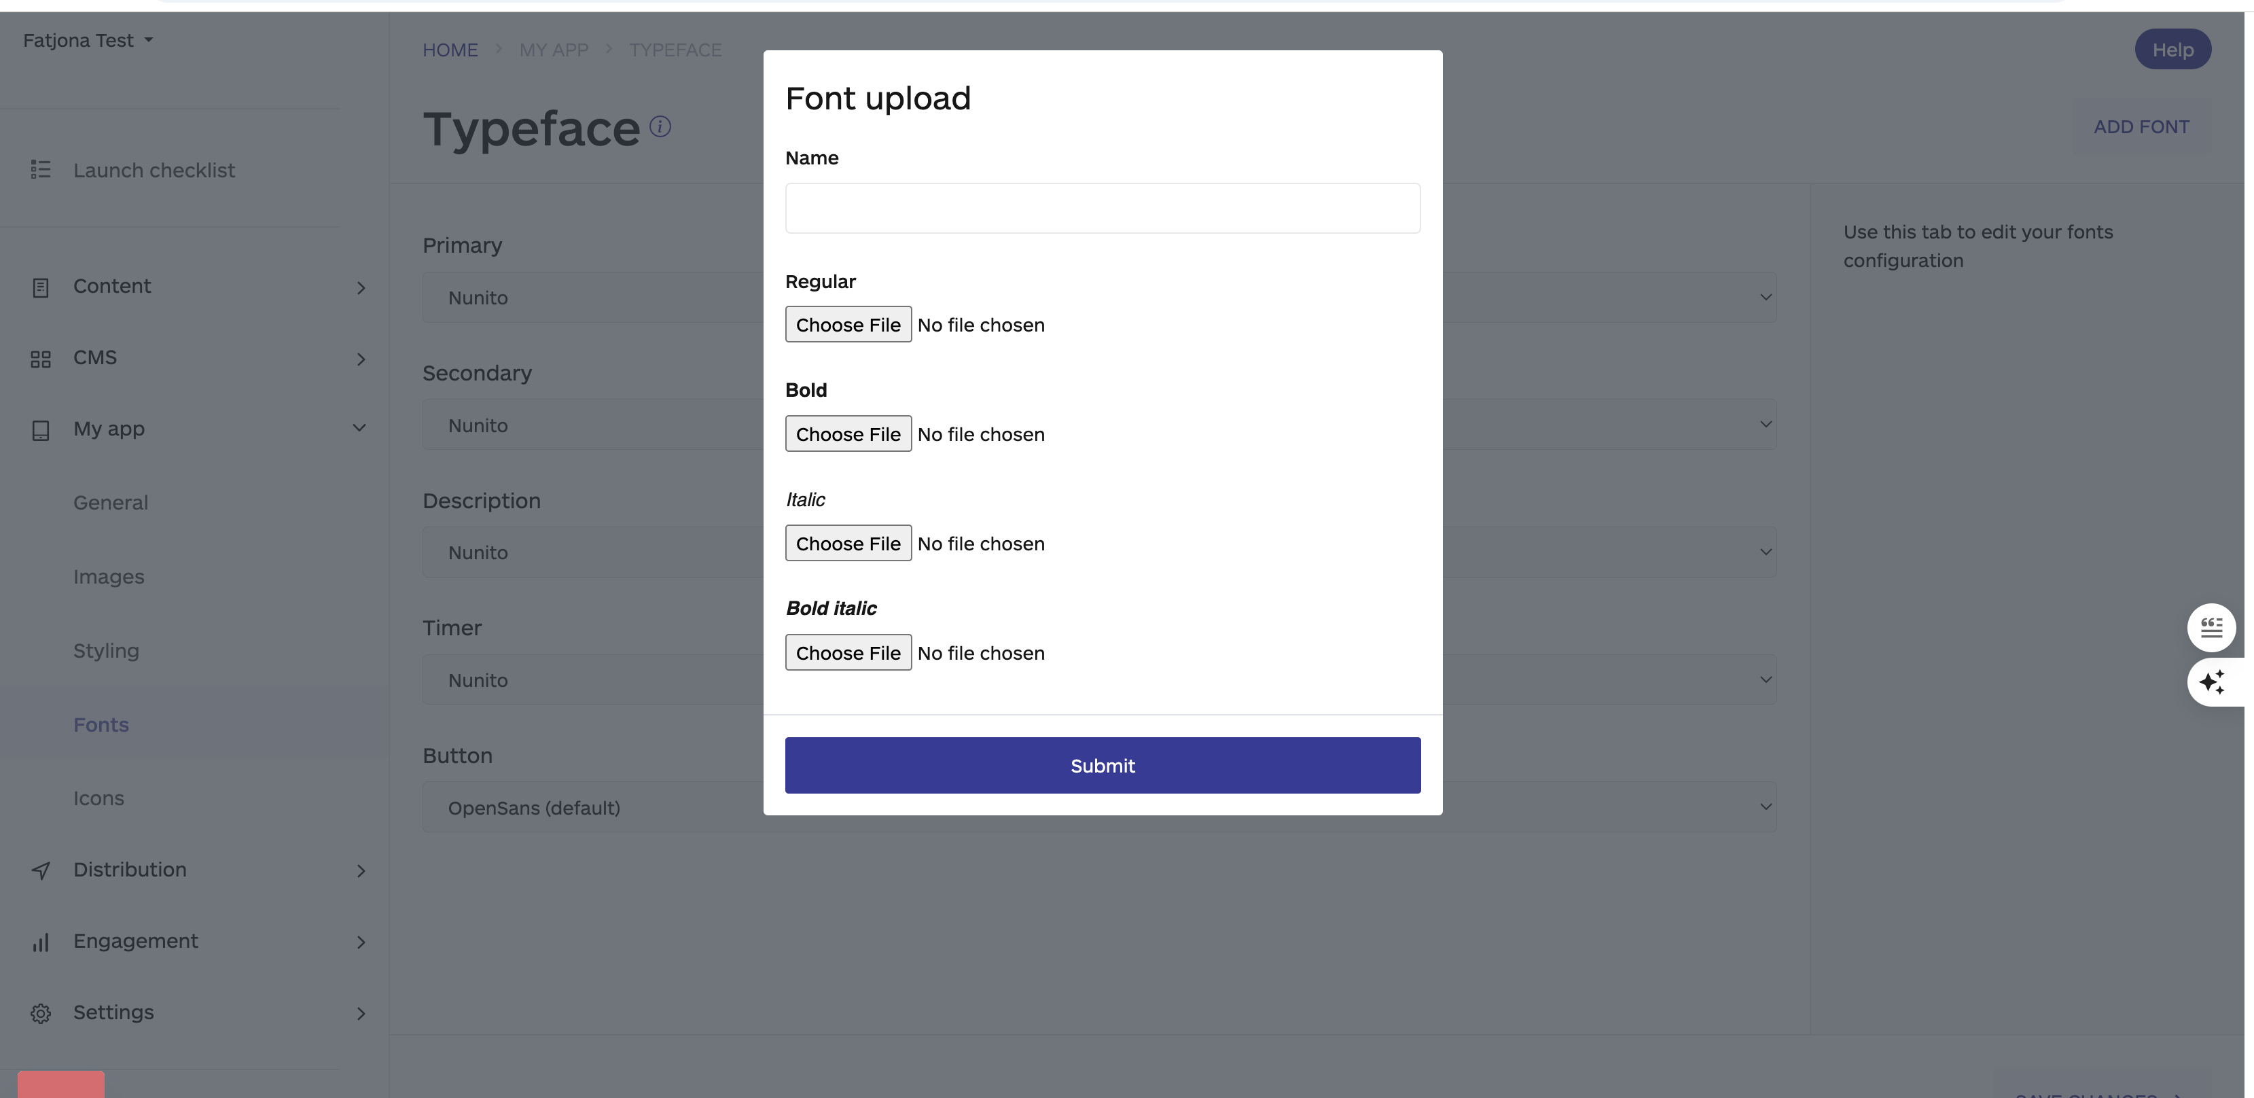Open the Primary font Nunito dropdown
Screen dimensions: 2254x1098
pyautogui.click(x=1767, y=297)
